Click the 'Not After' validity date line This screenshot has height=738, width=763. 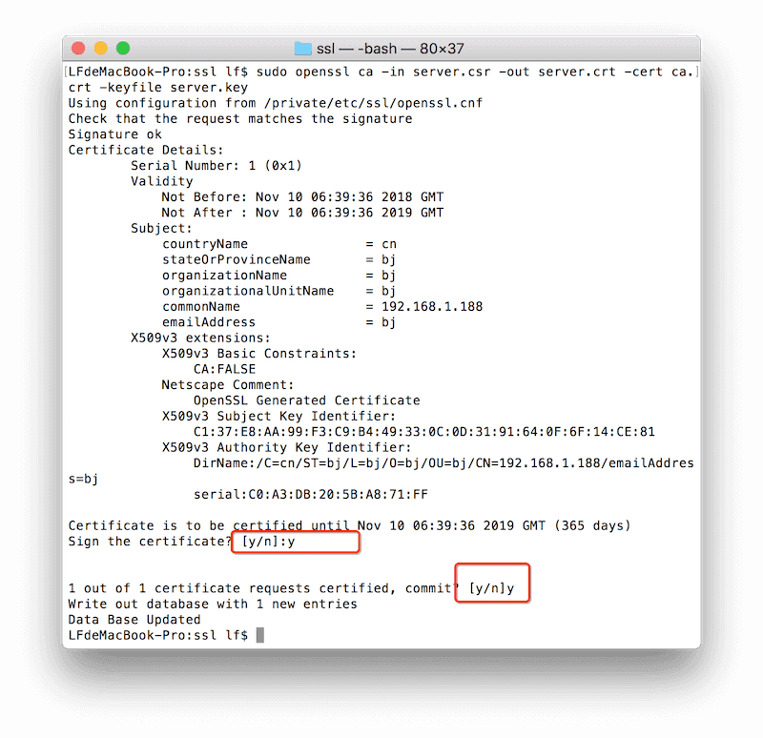[x=302, y=213]
